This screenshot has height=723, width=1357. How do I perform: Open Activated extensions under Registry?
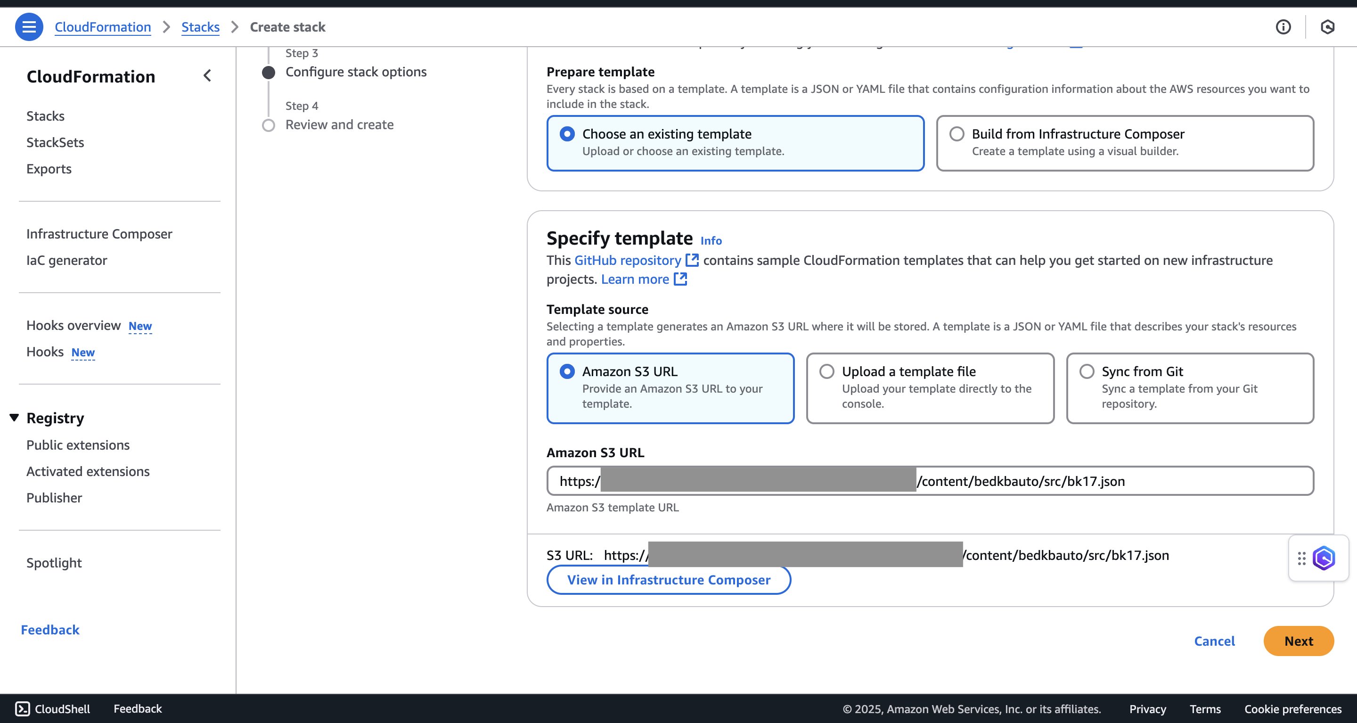tap(88, 472)
